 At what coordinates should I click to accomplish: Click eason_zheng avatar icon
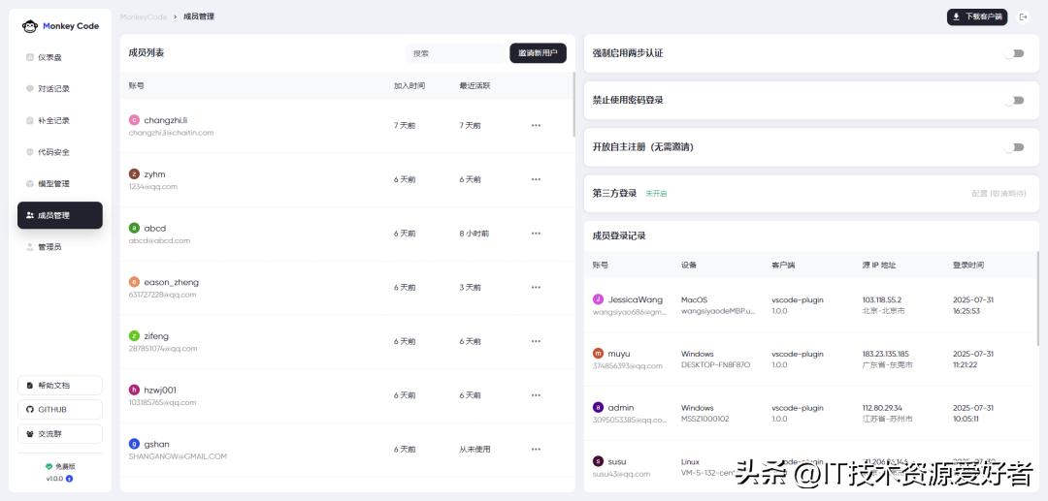coord(134,282)
